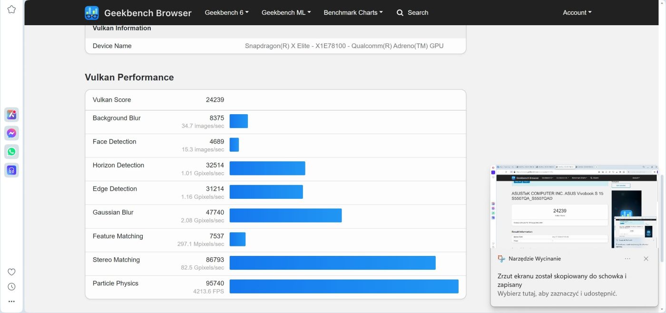The image size is (666, 313).
Task: Click the Vulkan Score value 24239
Action: pos(215,100)
